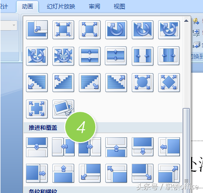This screenshot has width=203, height=193.
Task: Choose the three-spoke Wheel transition
Action: point(169,30)
